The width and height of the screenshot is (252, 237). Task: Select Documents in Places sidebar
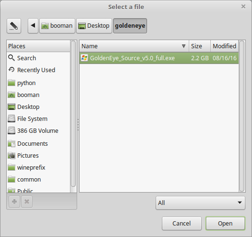pyautogui.click(x=38, y=143)
